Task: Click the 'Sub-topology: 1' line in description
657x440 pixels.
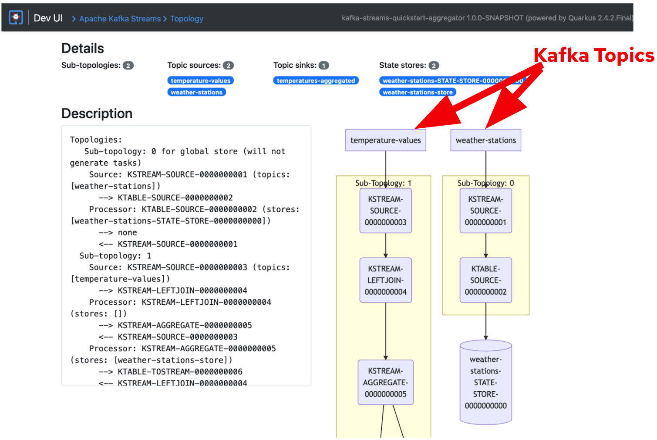Action: (115, 256)
